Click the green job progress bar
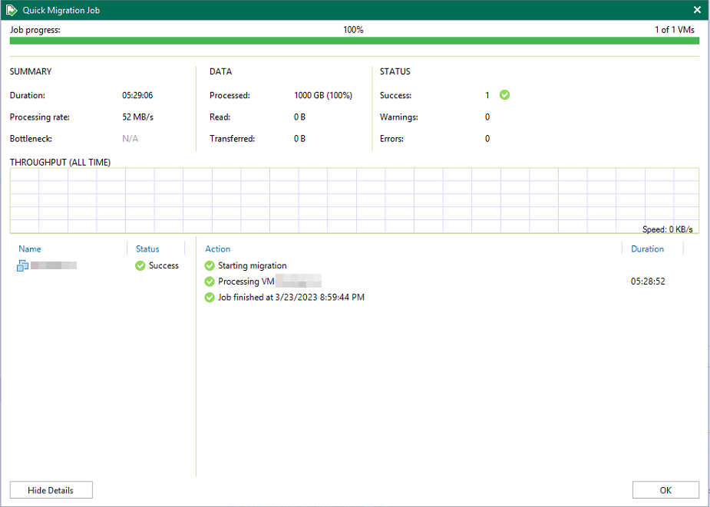The width and height of the screenshot is (710, 507). pyautogui.click(x=354, y=41)
